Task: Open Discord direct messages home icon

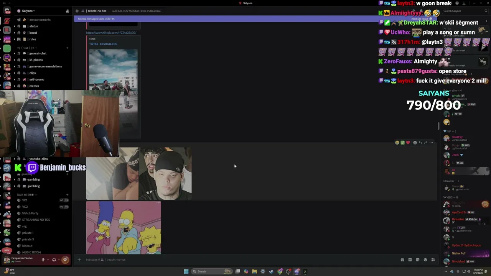Action: coord(7,11)
